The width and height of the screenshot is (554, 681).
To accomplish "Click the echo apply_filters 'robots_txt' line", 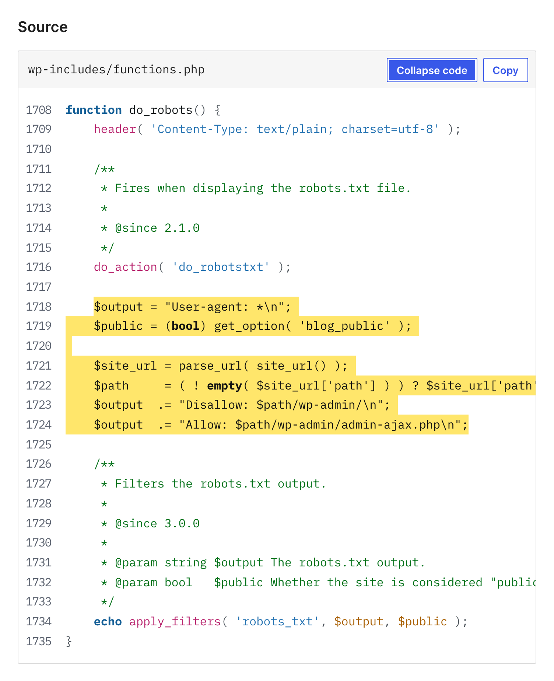I will click(x=281, y=622).
